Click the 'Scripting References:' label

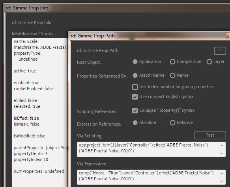coord(97,111)
